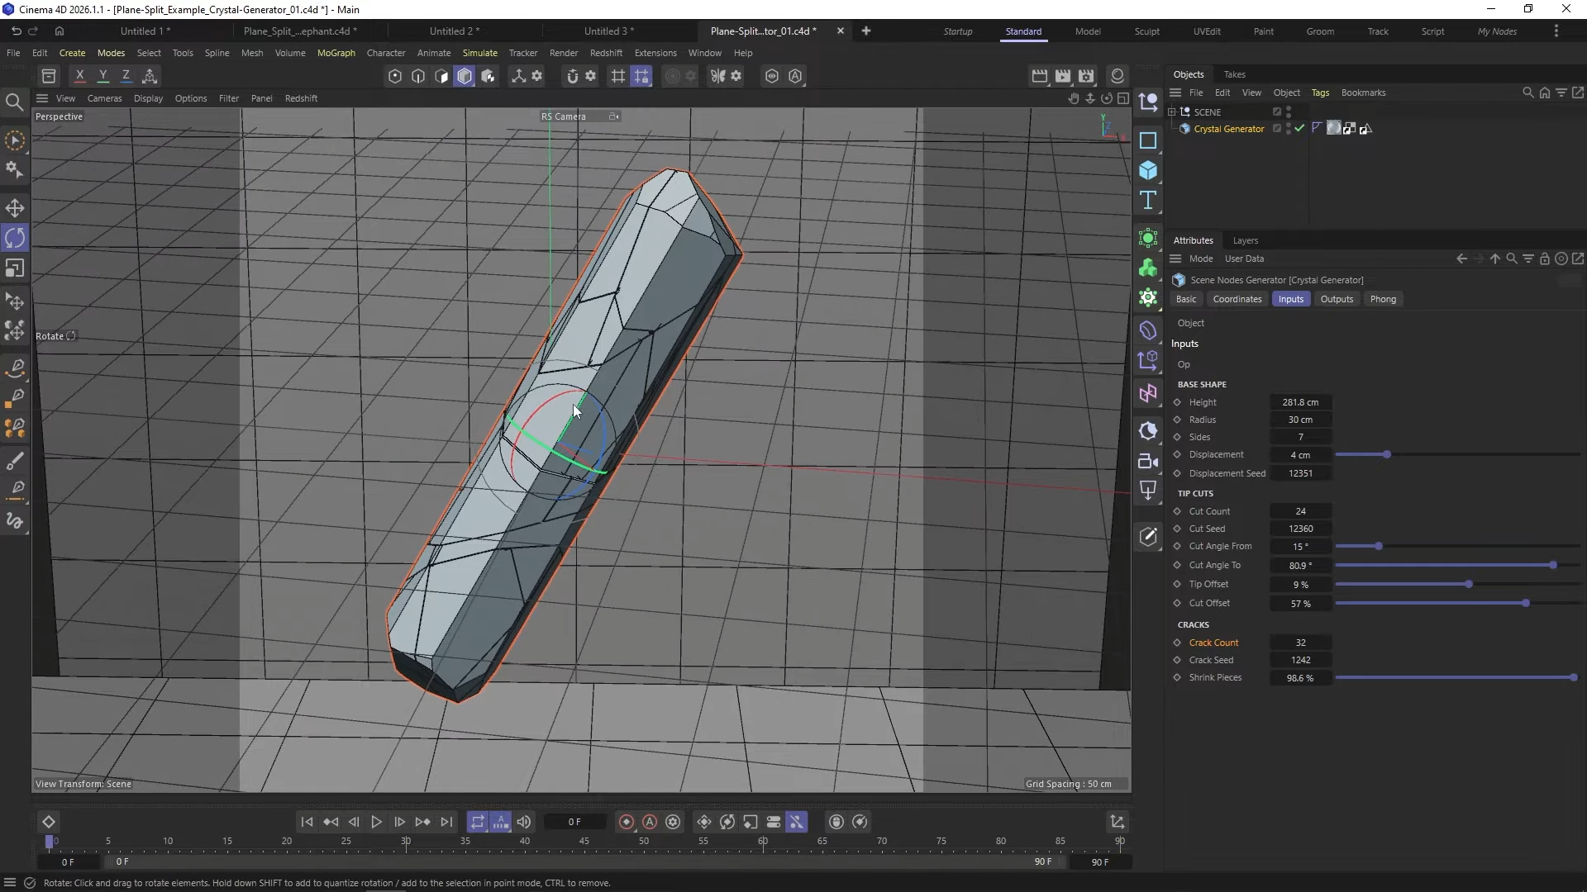Switch to the Coordinates tab

click(1237, 299)
